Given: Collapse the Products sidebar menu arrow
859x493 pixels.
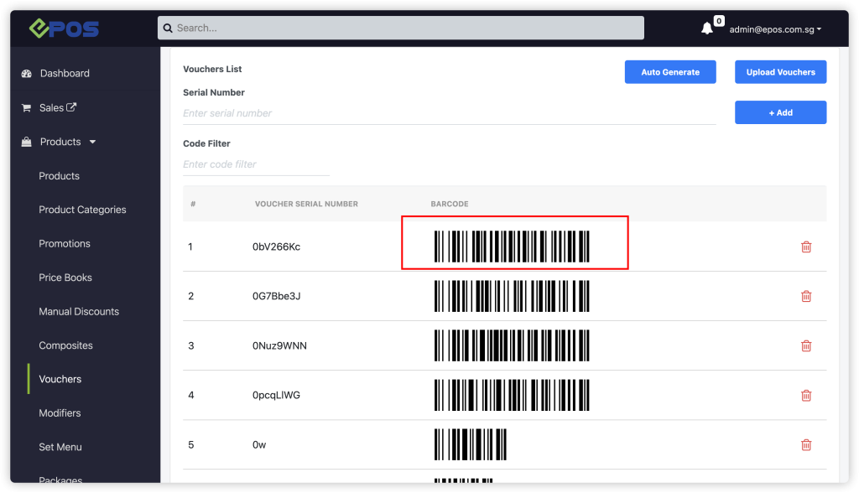Looking at the screenshot, I should [x=92, y=142].
